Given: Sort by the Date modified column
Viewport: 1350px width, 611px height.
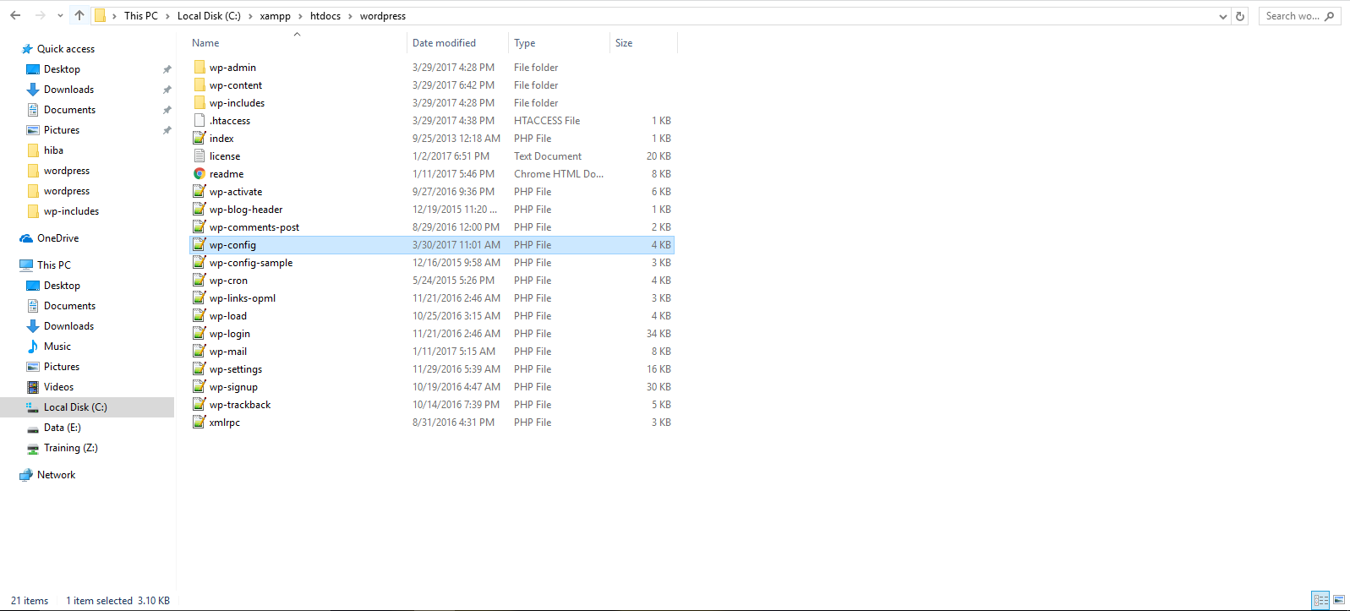Looking at the screenshot, I should [x=444, y=43].
